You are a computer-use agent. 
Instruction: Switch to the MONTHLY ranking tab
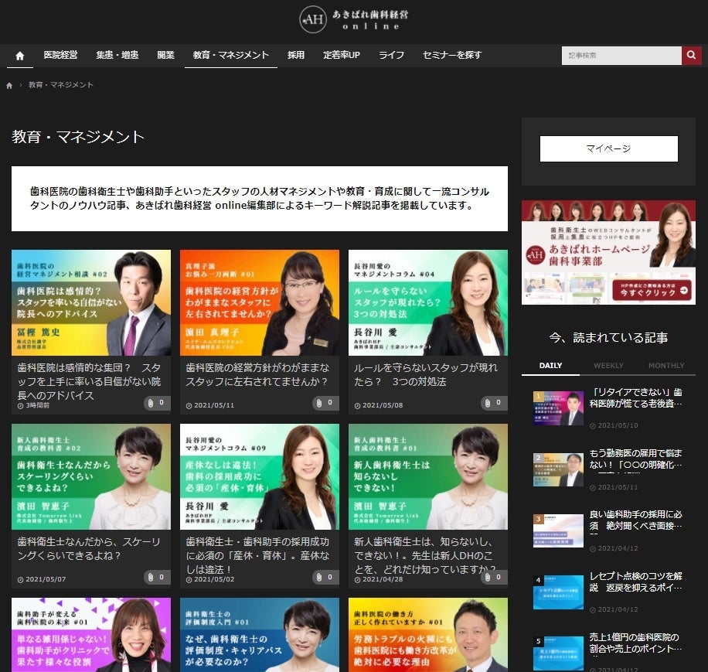click(x=666, y=365)
